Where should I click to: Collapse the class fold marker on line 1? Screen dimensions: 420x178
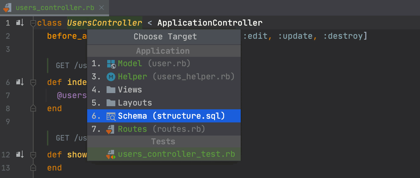pos(33,23)
